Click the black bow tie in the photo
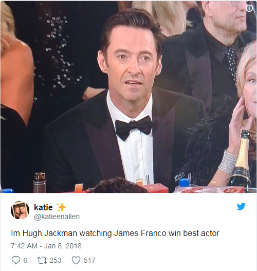 134,128
